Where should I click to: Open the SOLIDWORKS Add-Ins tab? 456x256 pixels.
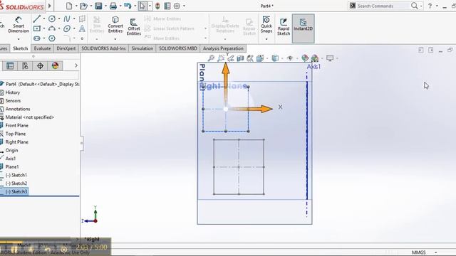pyautogui.click(x=103, y=48)
